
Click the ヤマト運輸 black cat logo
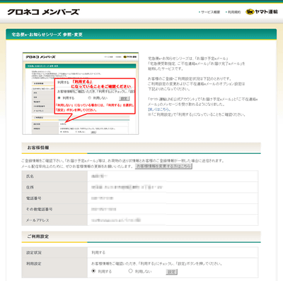click(262, 11)
